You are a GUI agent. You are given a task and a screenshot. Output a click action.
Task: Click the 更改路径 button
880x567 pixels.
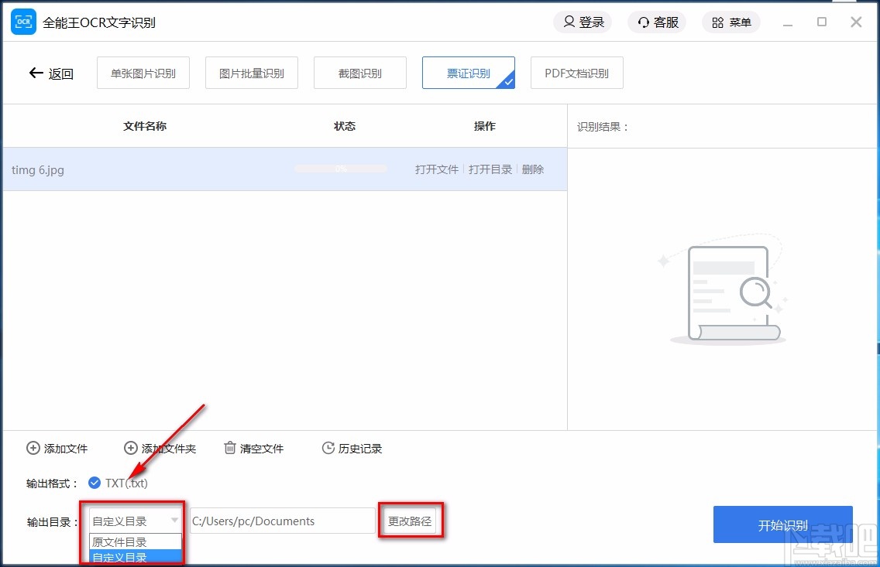click(411, 521)
